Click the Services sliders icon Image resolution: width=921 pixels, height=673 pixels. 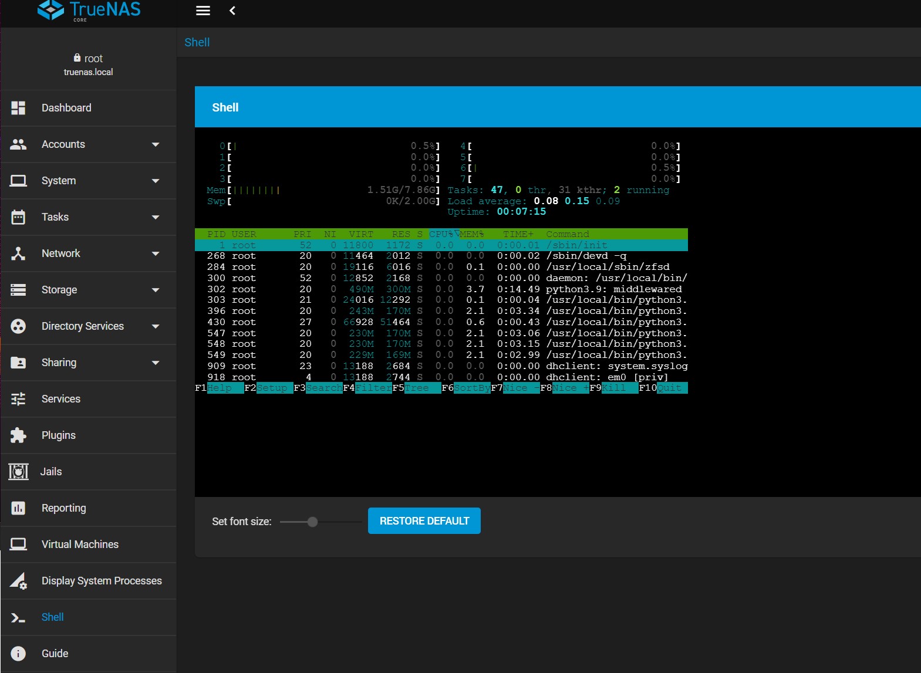click(18, 399)
